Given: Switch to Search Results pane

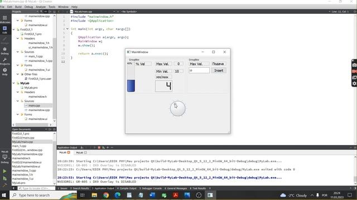Looking at the screenshot, I should click(80, 188).
